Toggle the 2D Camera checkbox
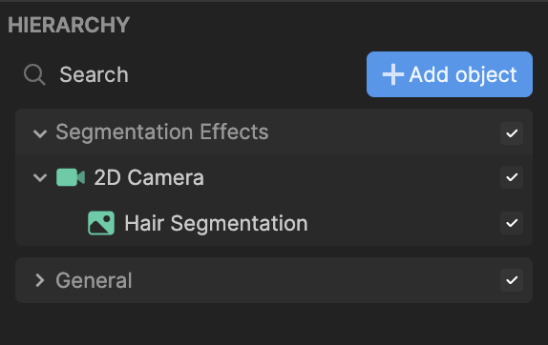Viewport: 548px width, 345px height. 512,177
